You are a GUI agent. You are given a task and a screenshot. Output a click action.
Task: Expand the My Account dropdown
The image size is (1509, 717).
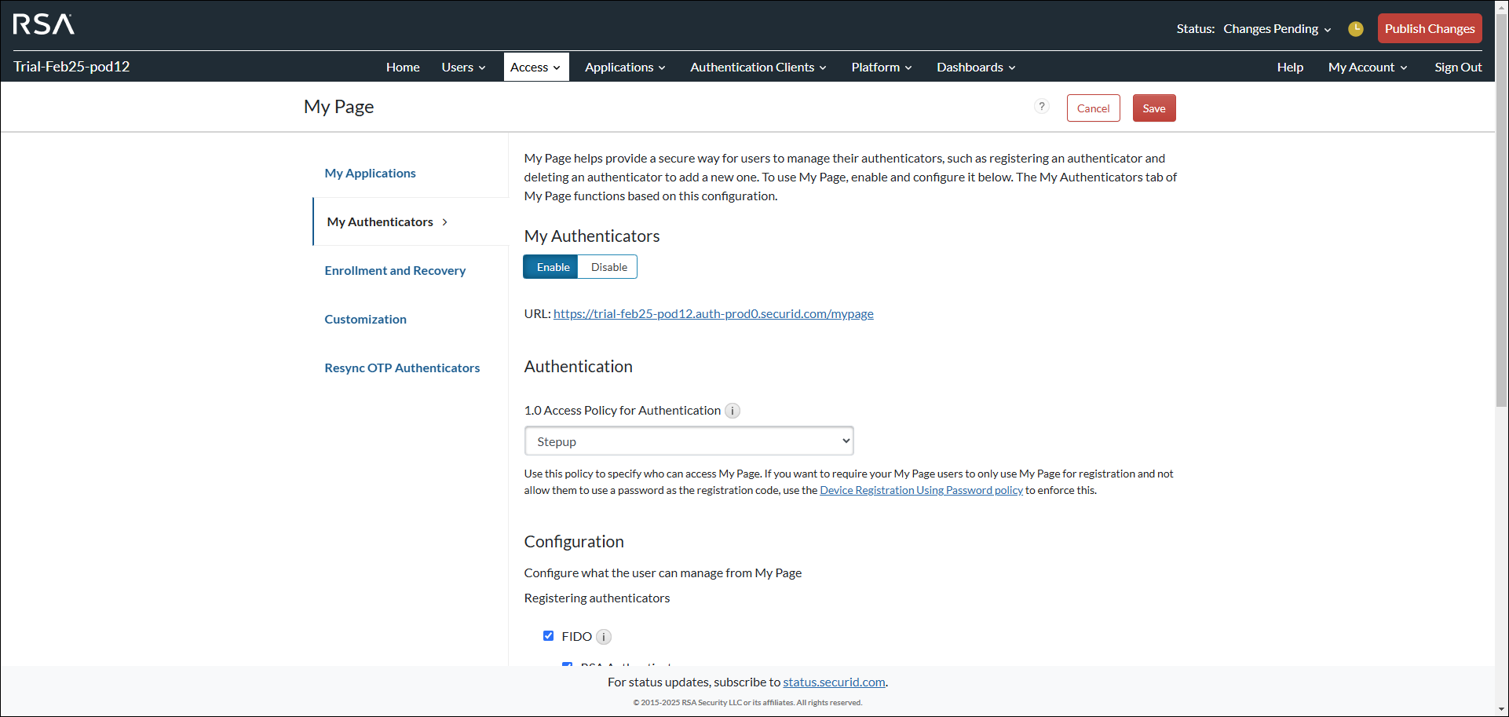[x=1367, y=67]
